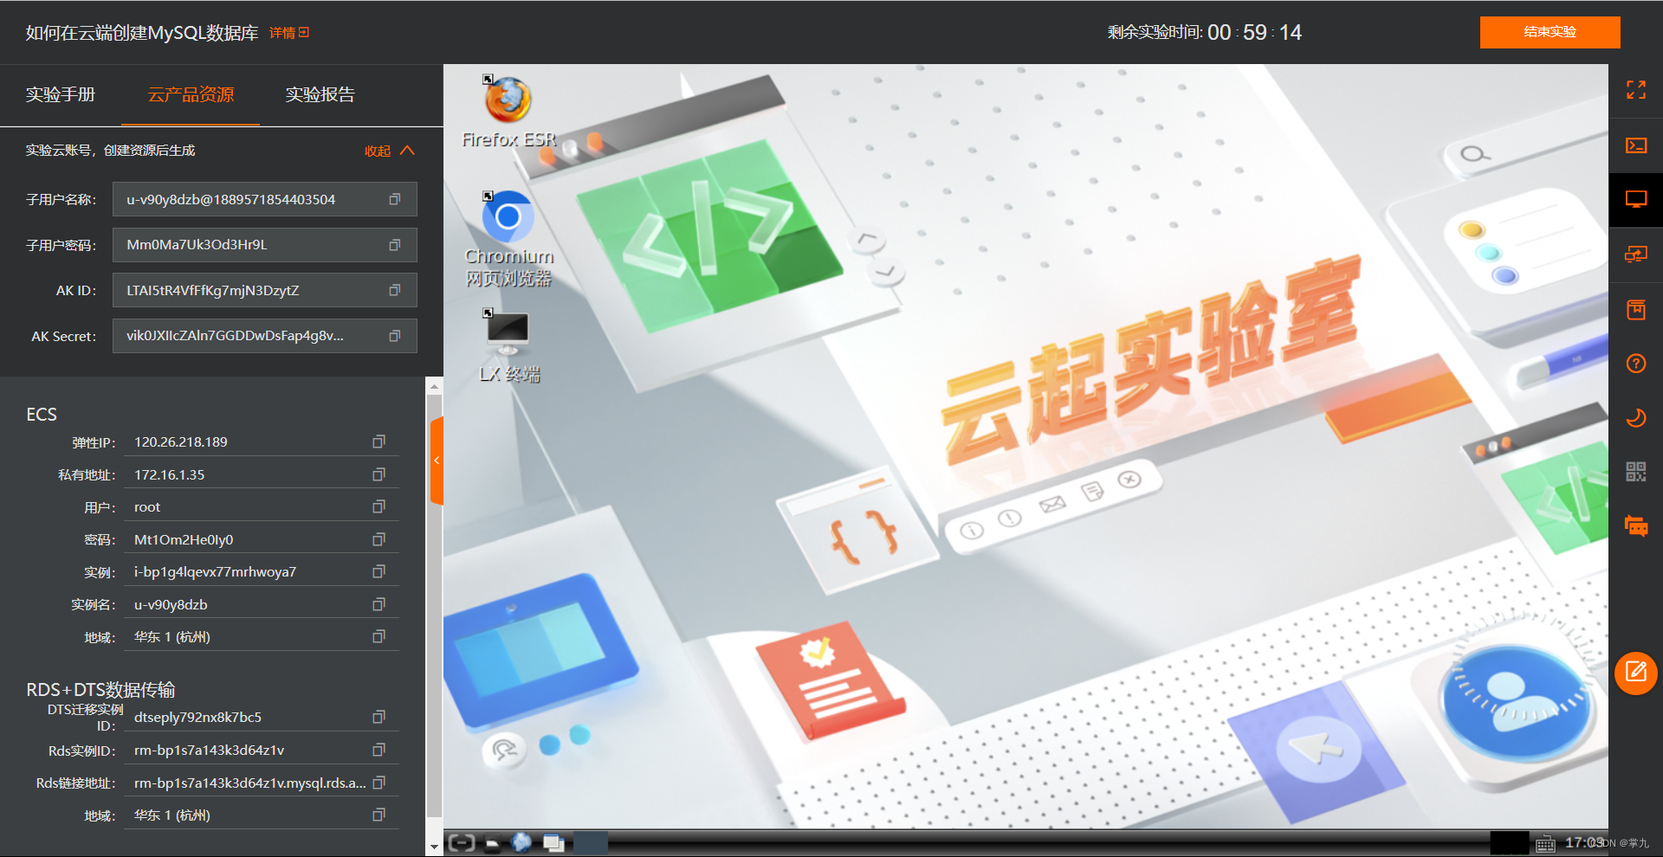This screenshot has height=857, width=1663.
Task: Open the chat messages sidebar icon
Action: tap(1635, 526)
